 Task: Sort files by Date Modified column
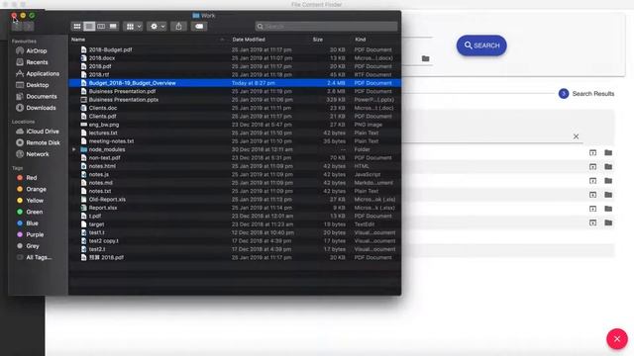point(249,40)
